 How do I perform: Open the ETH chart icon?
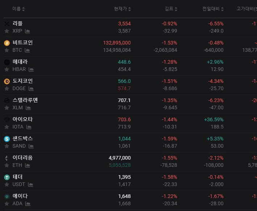(28, 165)
